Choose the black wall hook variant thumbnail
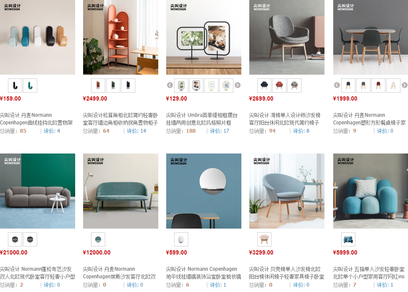 pos(15,86)
